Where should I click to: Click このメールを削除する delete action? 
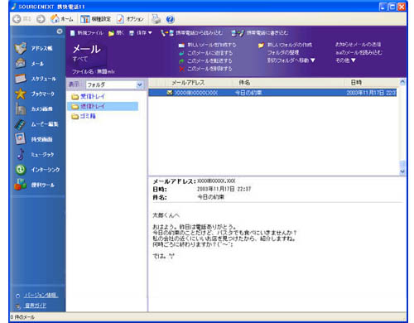pyautogui.click(x=205, y=69)
